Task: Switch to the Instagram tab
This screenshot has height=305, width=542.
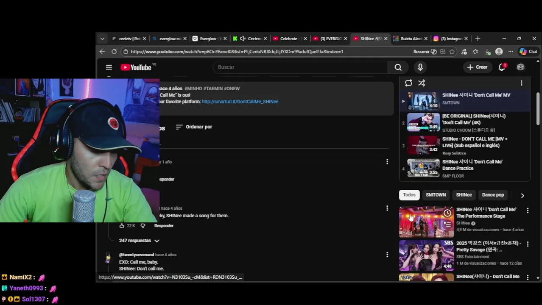Action: (451, 39)
